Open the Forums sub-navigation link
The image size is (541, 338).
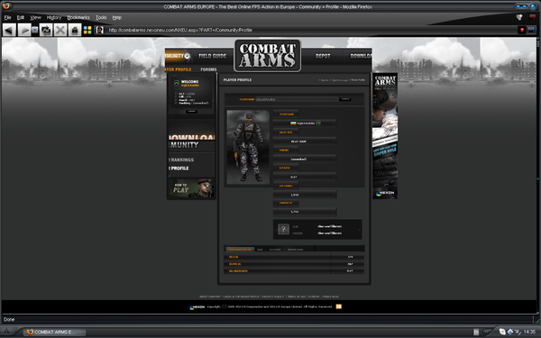(x=209, y=69)
